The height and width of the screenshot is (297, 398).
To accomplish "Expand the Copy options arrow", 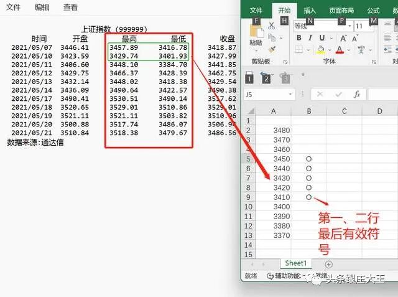I will 281,38.
